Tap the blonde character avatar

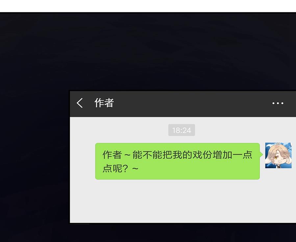pos(278,155)
